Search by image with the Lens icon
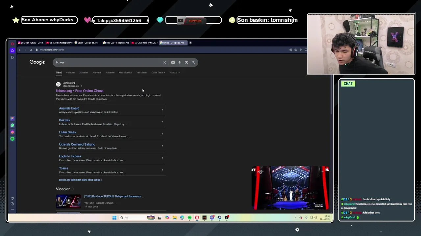The height and width of the screenshot is (236, 421). [186, 62]
